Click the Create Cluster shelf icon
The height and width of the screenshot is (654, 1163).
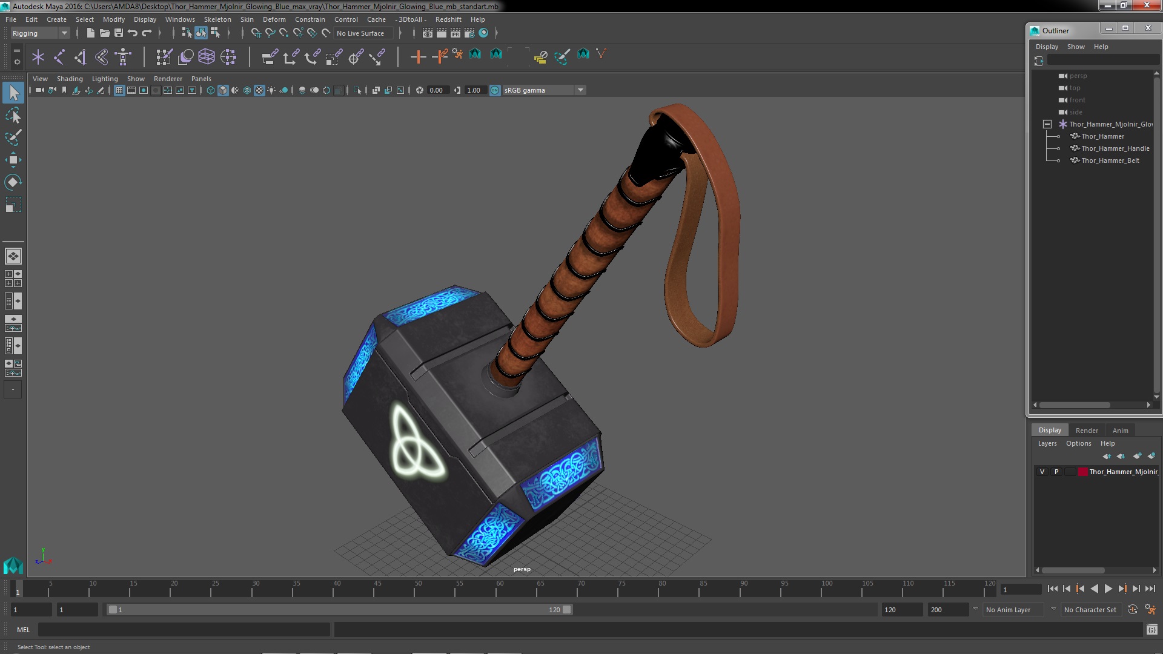point(228,57)
